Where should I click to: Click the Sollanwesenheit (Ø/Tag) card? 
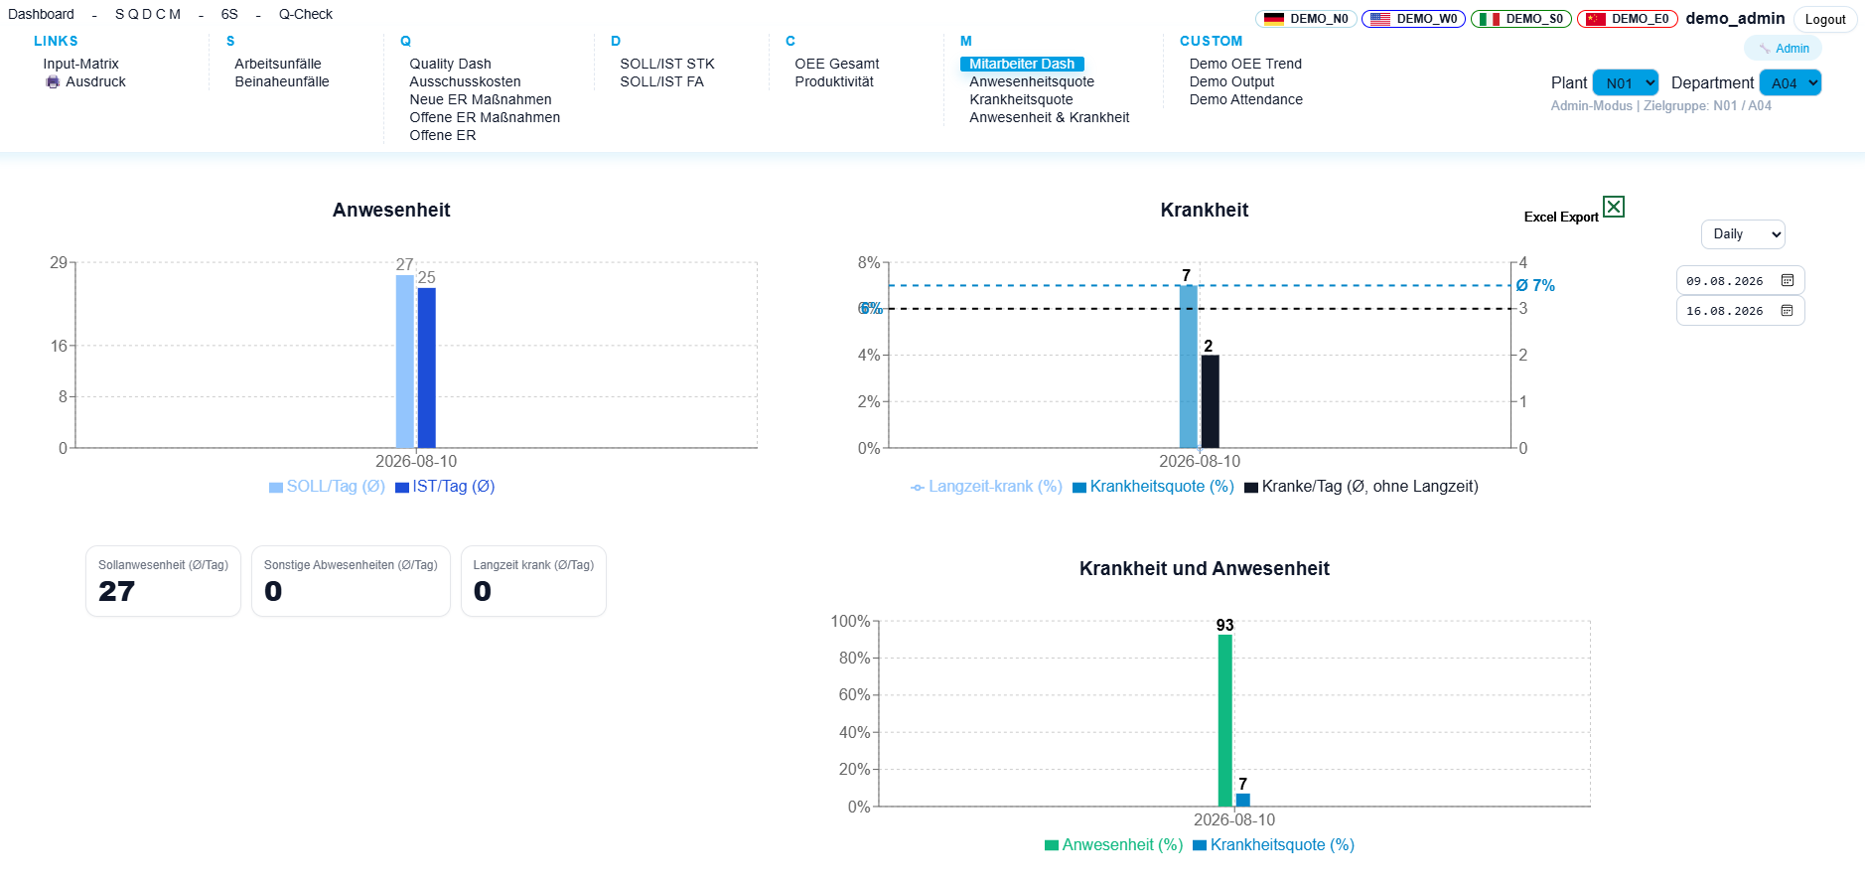(x=163, y=581)
